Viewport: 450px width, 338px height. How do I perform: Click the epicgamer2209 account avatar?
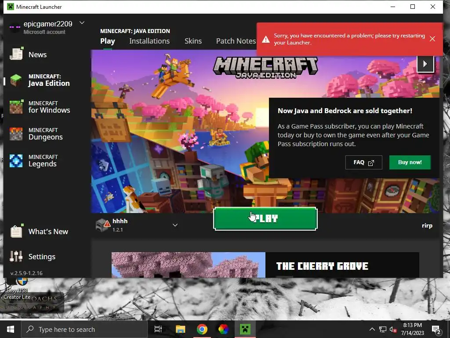click(x=15, y=27)
